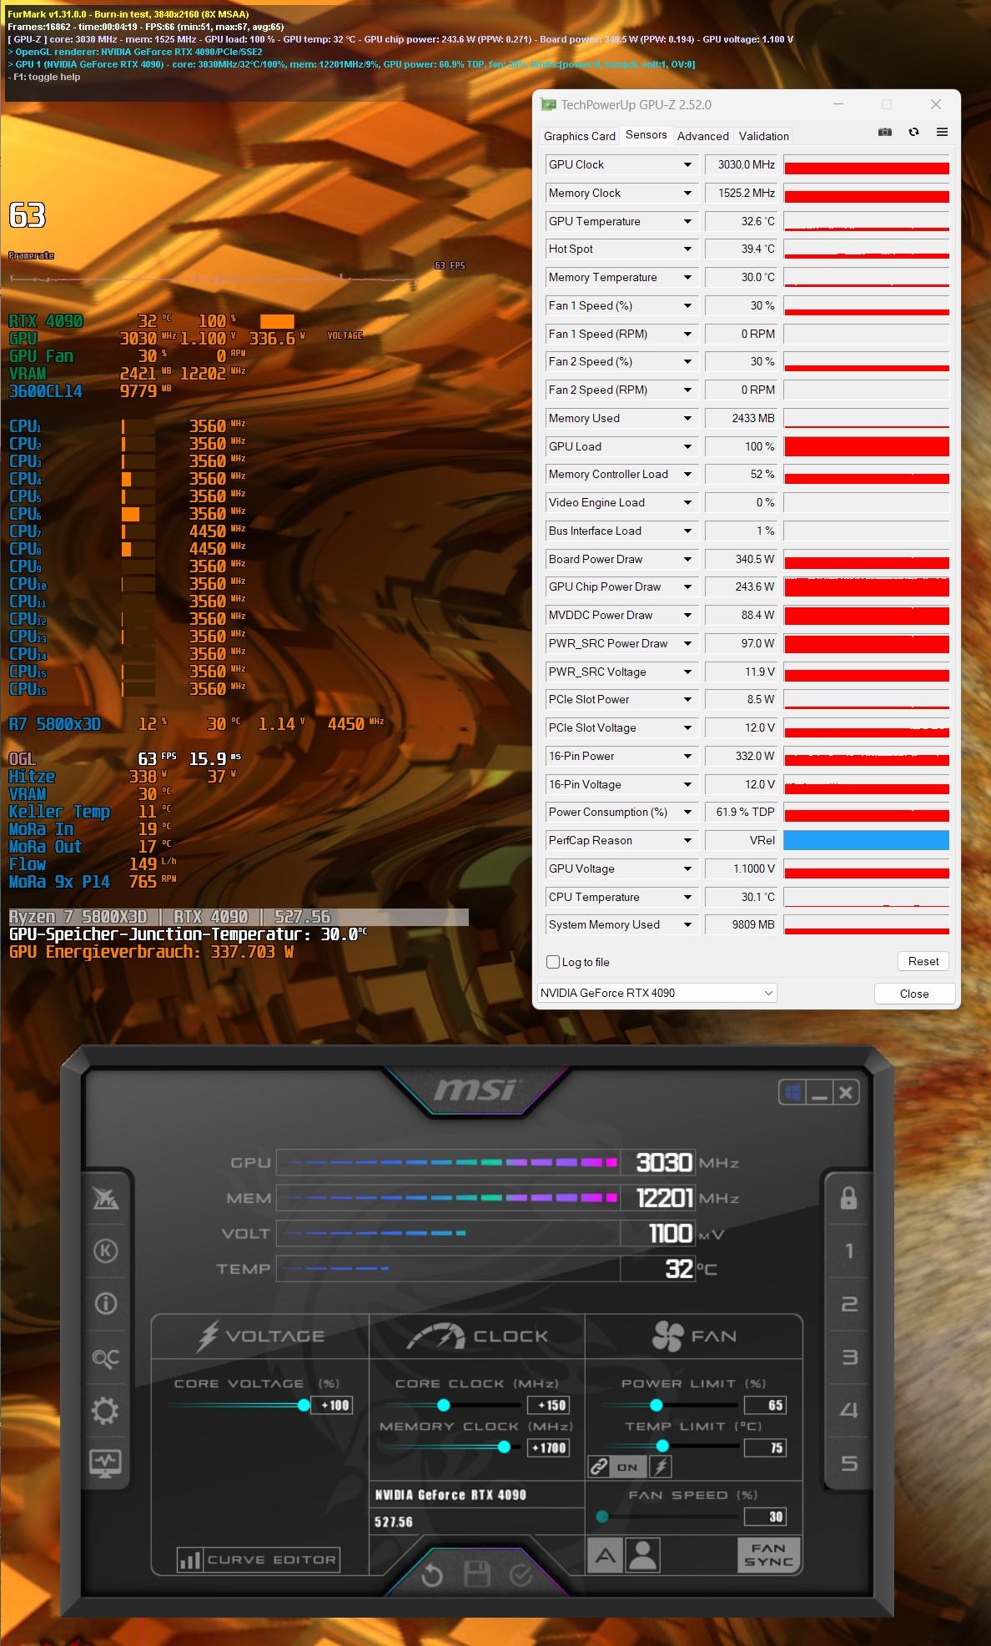Click the Memory Clock +1700 value field

(548, 1447)
